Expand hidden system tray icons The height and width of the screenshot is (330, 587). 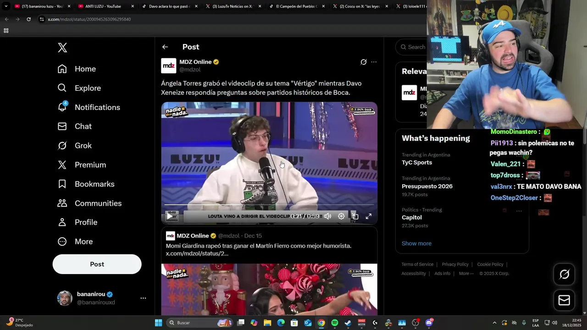click(x=494, y=323)
